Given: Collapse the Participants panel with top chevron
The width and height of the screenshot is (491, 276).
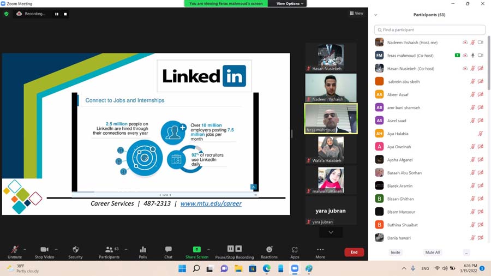Looking at the screenshot, I should [376, 15].
